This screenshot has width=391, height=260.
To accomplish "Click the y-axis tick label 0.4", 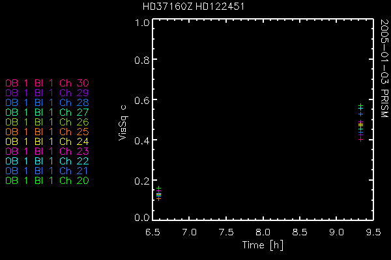I will pos(142,140).
